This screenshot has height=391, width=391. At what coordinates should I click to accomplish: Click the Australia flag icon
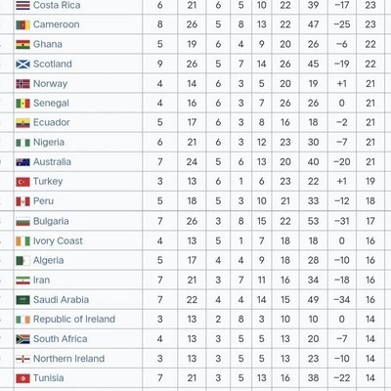(x=22, y=162)
